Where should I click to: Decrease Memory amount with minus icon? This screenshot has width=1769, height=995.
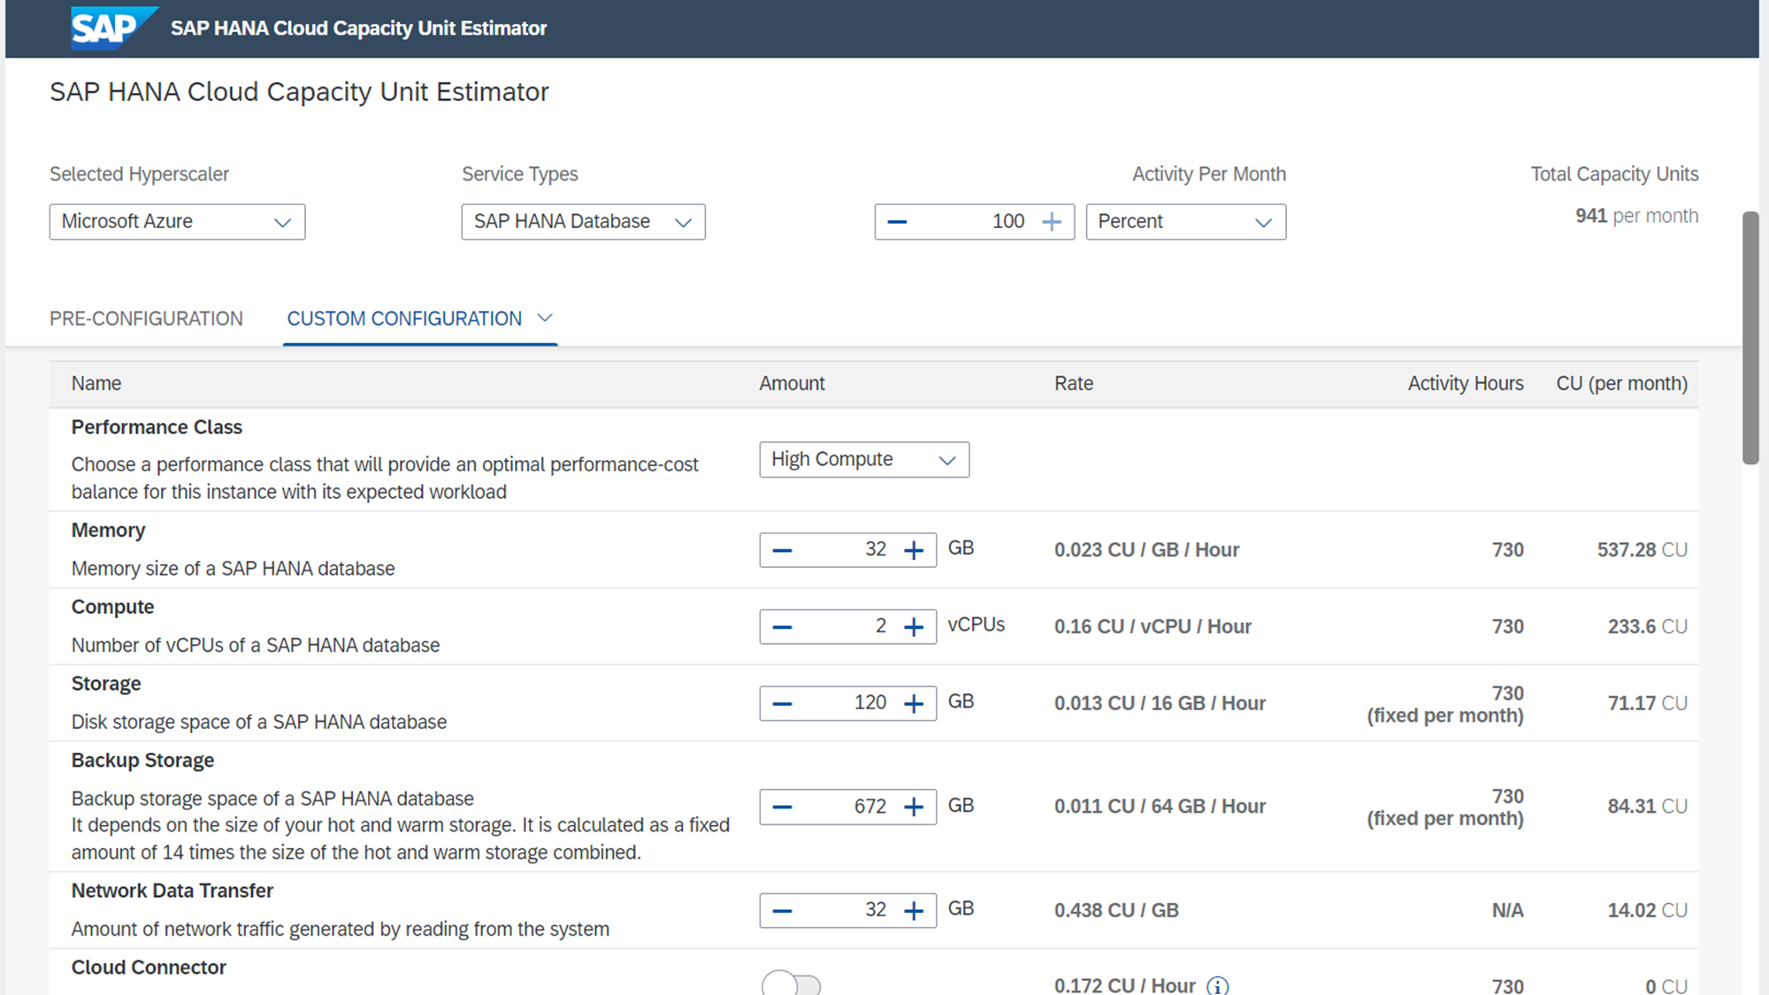coord(782,550)
